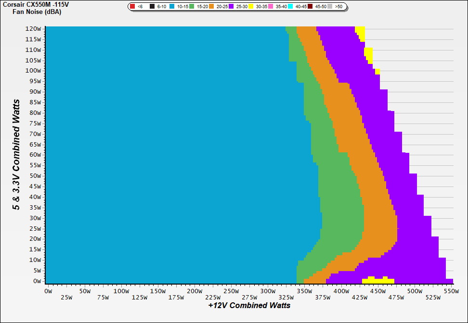Select the cyan 40-45 legend swatch
Viewport: 468px width, 323px height.
tap(291, 7)
